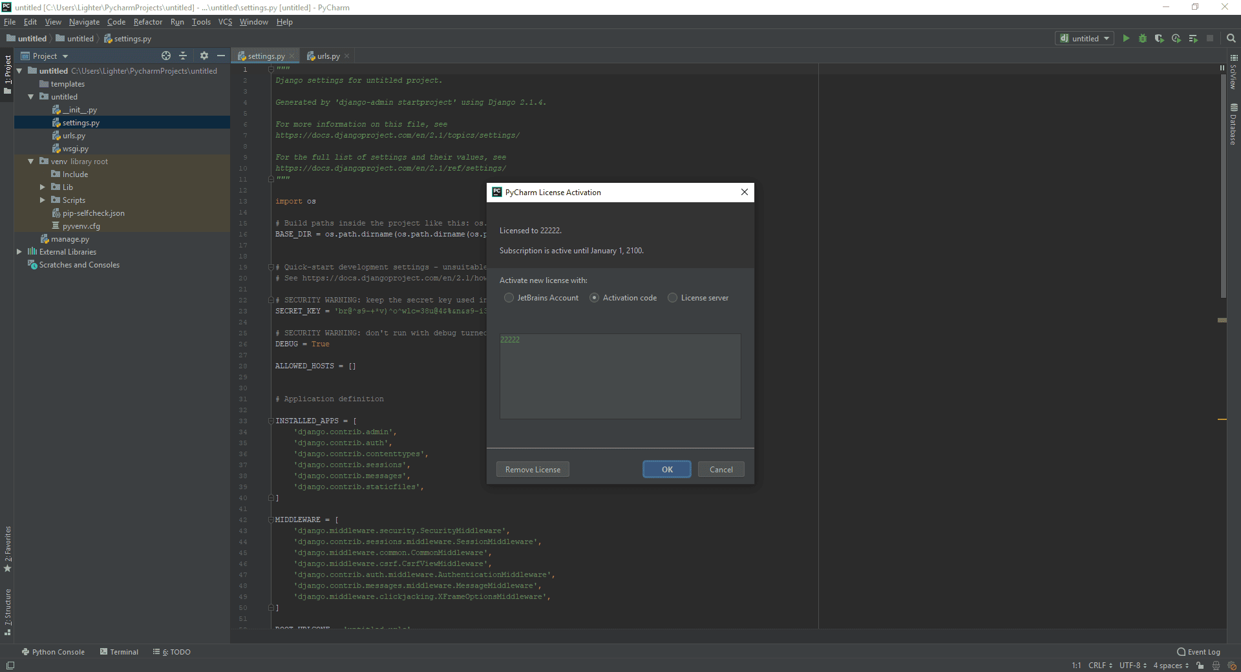Switch to the settings.py editor tab
The height and width of the screenshot is (672, 1241).
(x=266, y=56)
